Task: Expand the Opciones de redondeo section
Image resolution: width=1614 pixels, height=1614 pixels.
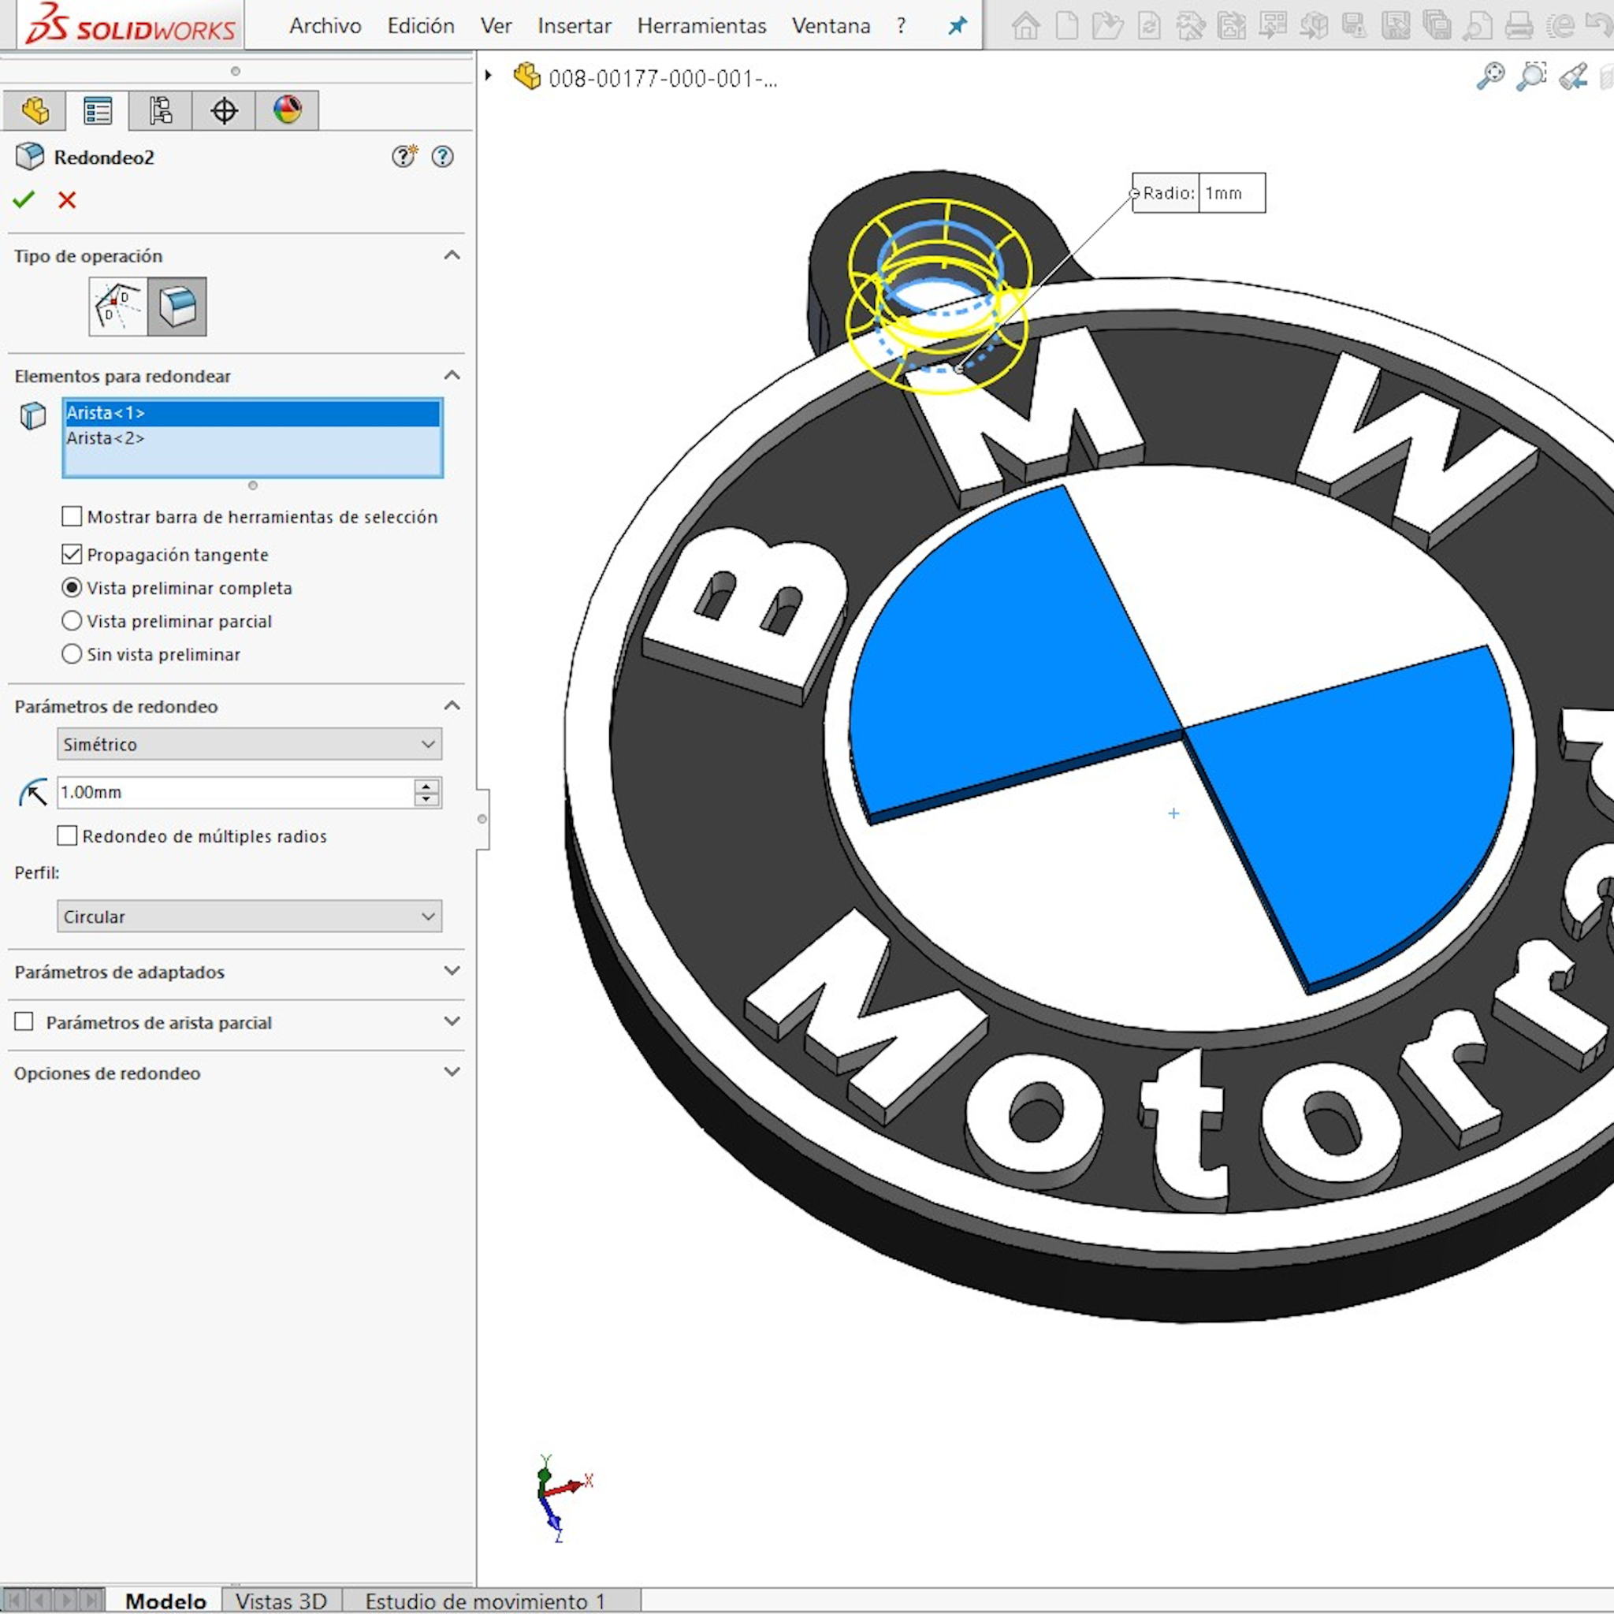Action: (x=452, y=1072)
